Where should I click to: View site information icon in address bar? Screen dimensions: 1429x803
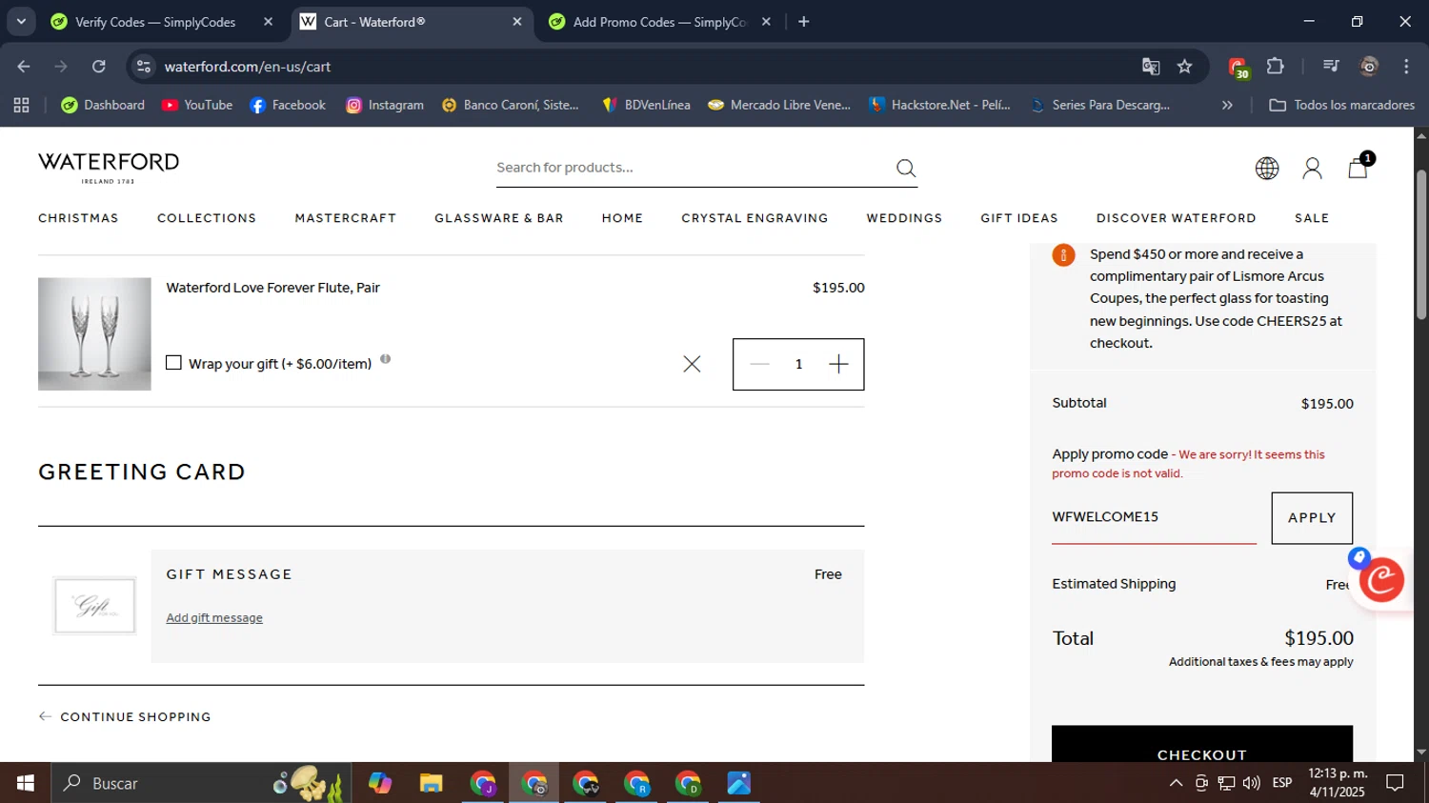(x=144, y=67)
